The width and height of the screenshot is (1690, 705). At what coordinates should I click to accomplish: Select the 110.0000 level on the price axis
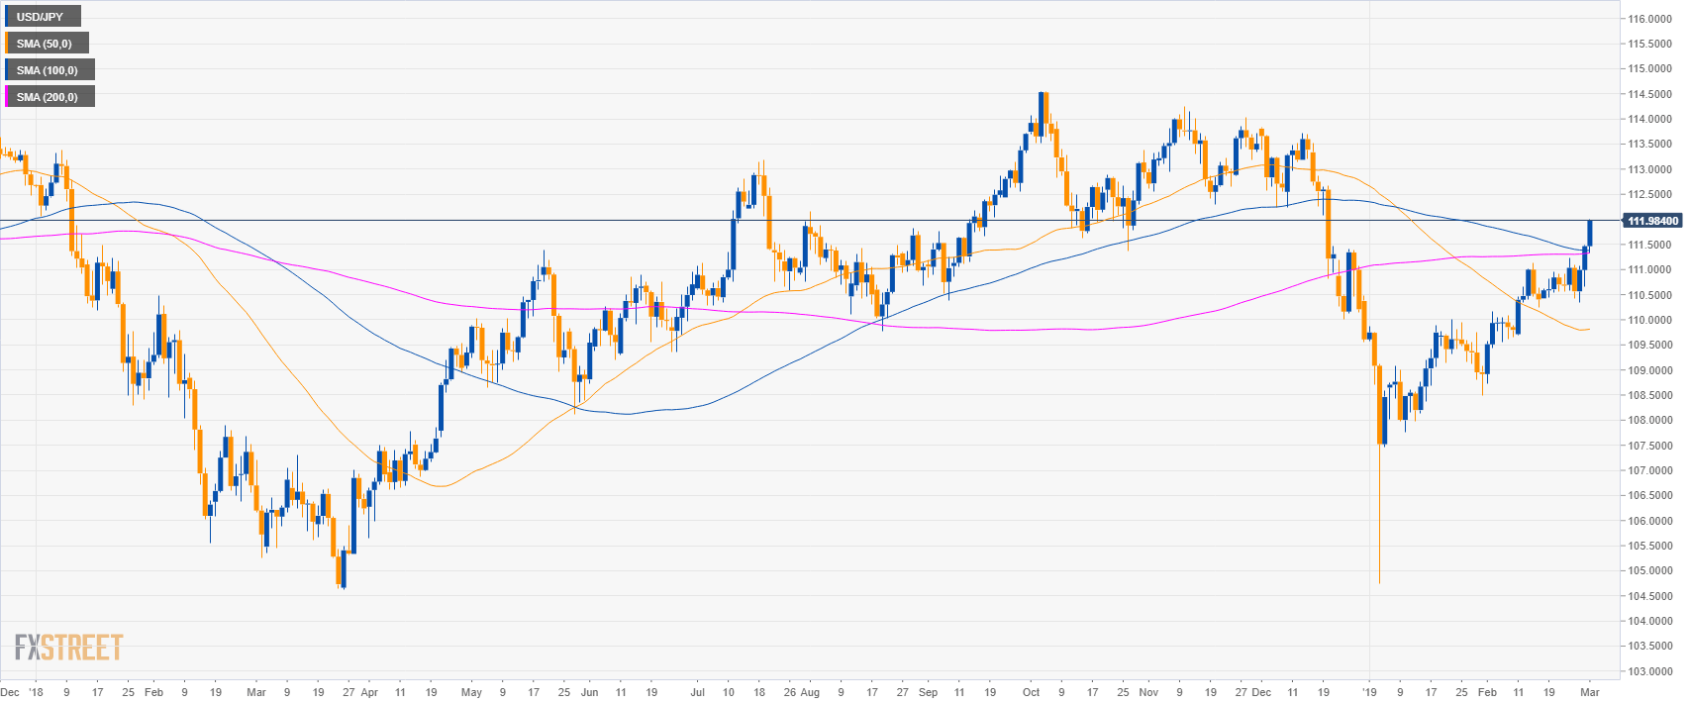[x=1650, y=320]
